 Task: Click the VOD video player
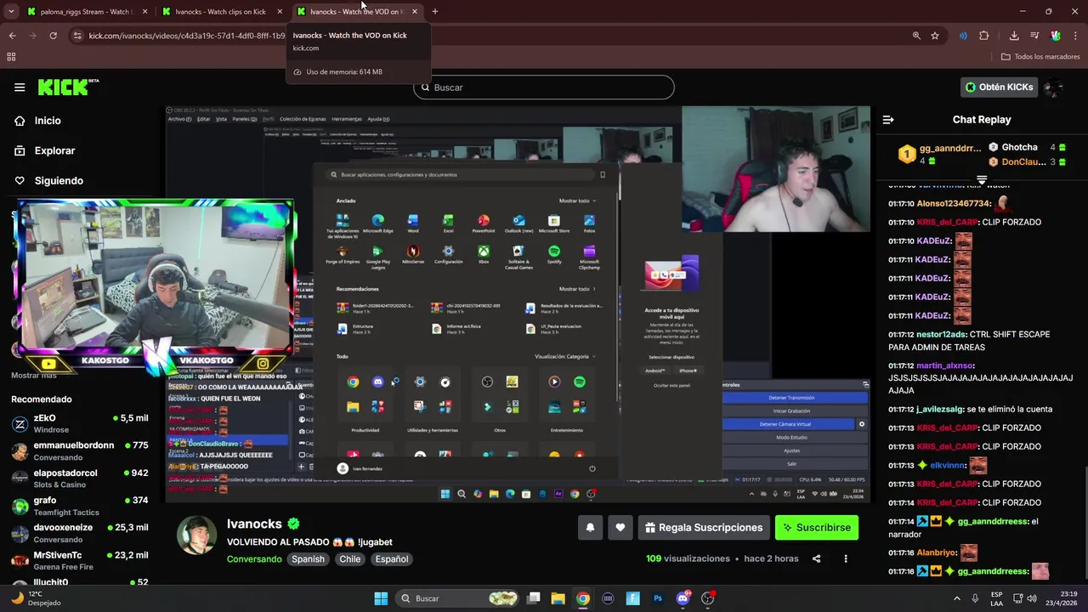click(x=518, y=303)
